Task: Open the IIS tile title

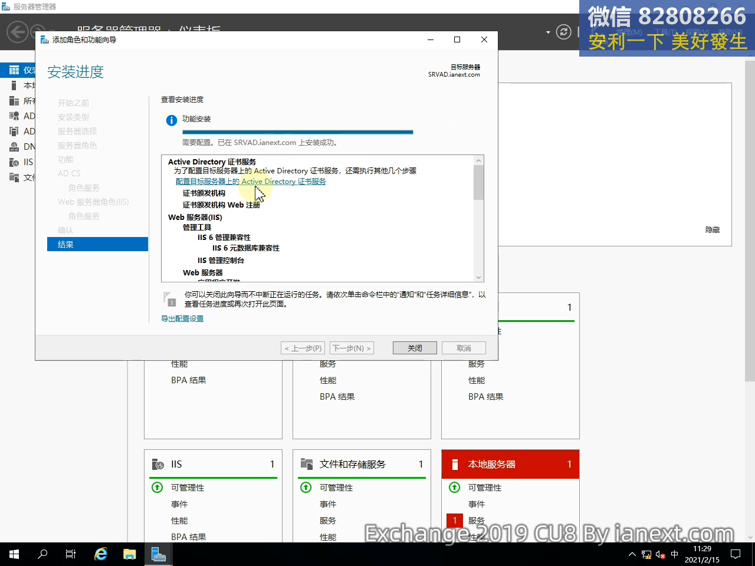Action: 176,464
